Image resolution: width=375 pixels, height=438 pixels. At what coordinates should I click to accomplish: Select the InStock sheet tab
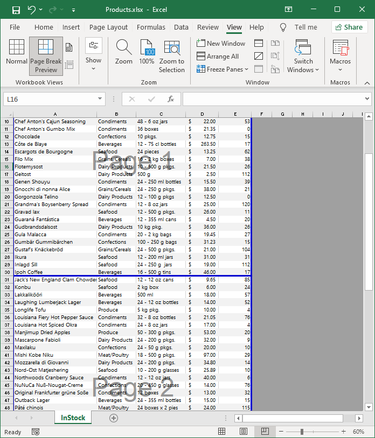click(73, 418)
